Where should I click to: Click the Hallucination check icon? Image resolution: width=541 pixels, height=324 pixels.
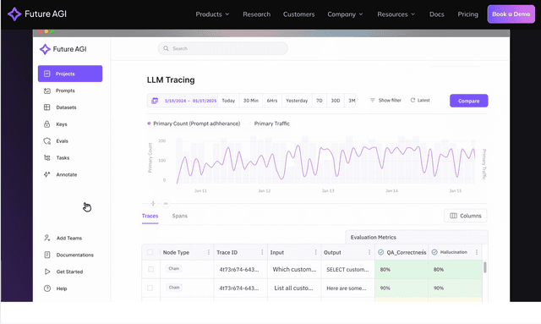click(434, 252)
